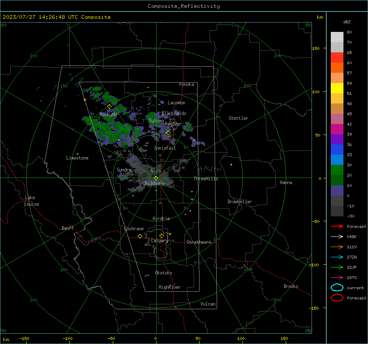
Task: Click the yellow diamond marker above Calgary
Action: click(x=162, y=236)
